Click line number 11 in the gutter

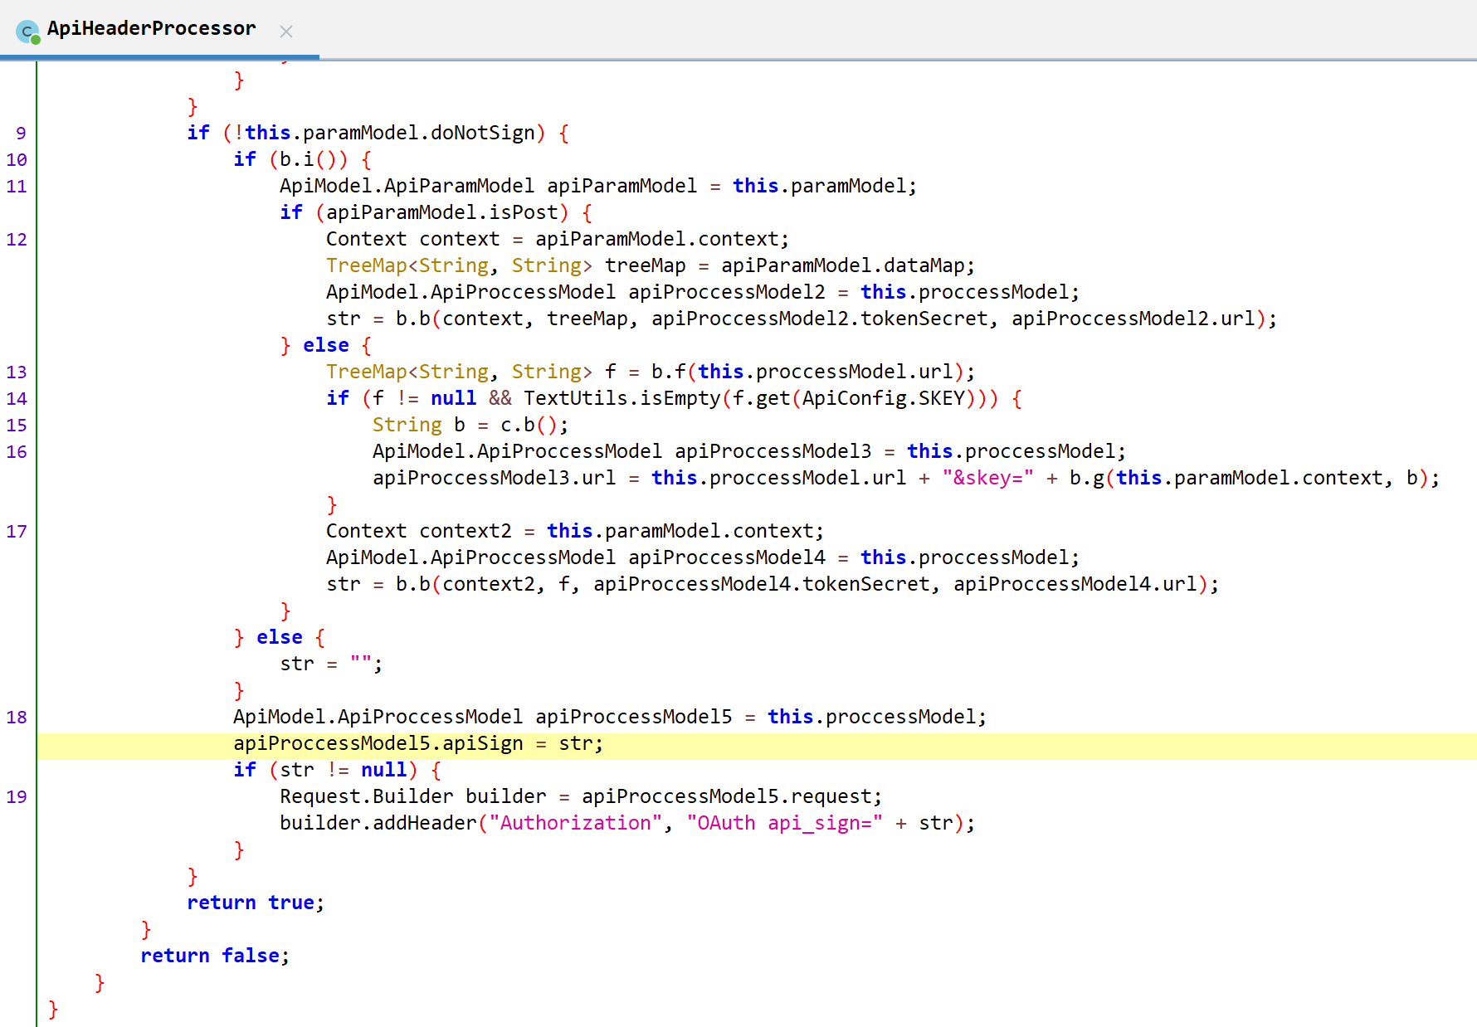pyautogui.click(x=17, y=187)
